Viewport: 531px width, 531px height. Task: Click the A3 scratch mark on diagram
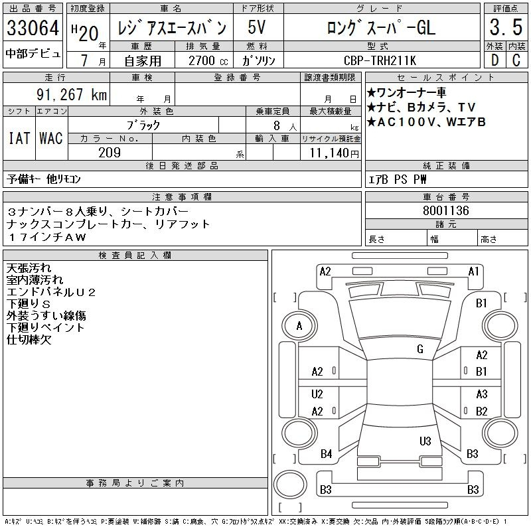[x=482, y=394]
